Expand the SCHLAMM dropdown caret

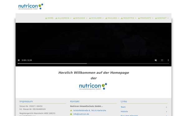pyautogui.click(x=103, y=18)
